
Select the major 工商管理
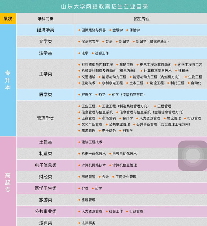coord(88,118)
